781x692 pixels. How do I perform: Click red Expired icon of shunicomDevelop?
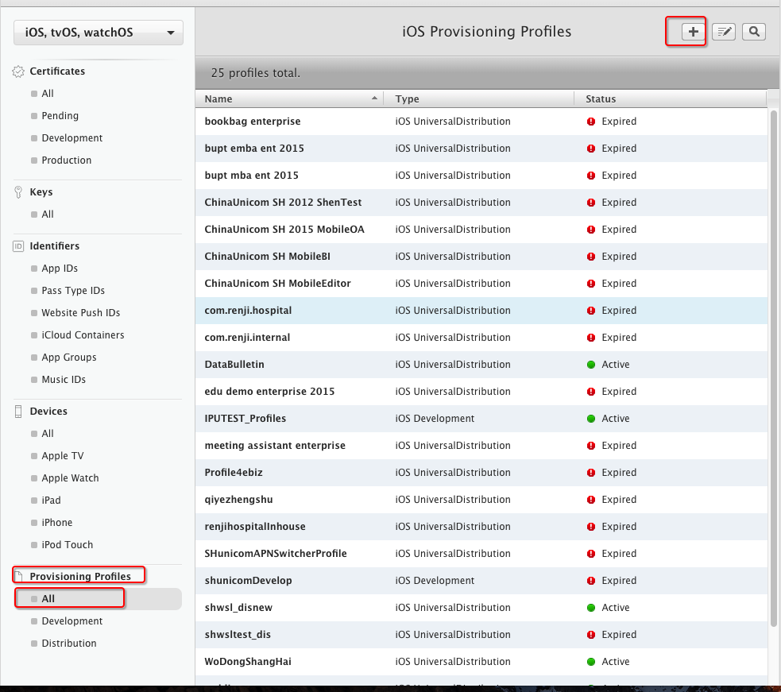[x=591, y=581]
